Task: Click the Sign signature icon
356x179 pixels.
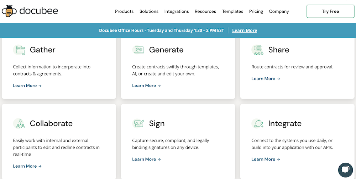Action: [x=138, y=123]
